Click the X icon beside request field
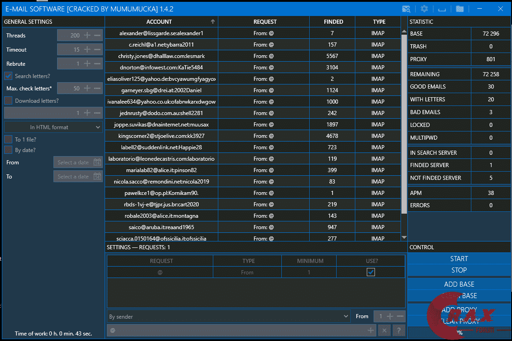Viewport: 512px width, 341px height. tap(385, 330)
